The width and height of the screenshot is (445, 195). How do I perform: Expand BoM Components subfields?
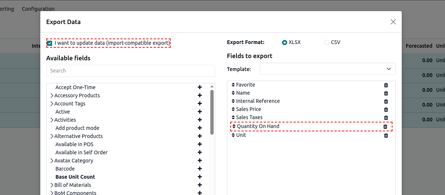coord(52,193)
